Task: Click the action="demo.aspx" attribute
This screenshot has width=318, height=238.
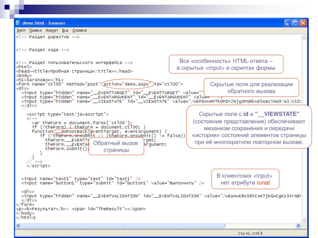Action: pos(127,84)
